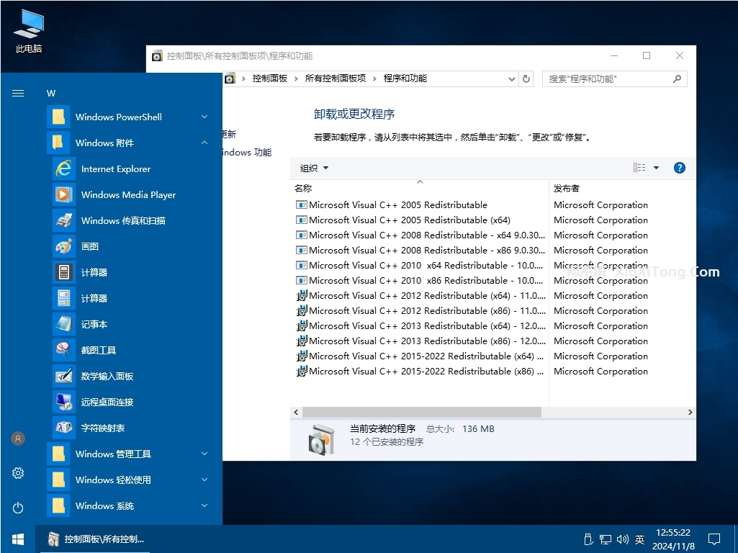Select Visual C++ 2015-2022 Redistributable (x64)
Screen dimensions: 738x553
click(x=419, y=356)
